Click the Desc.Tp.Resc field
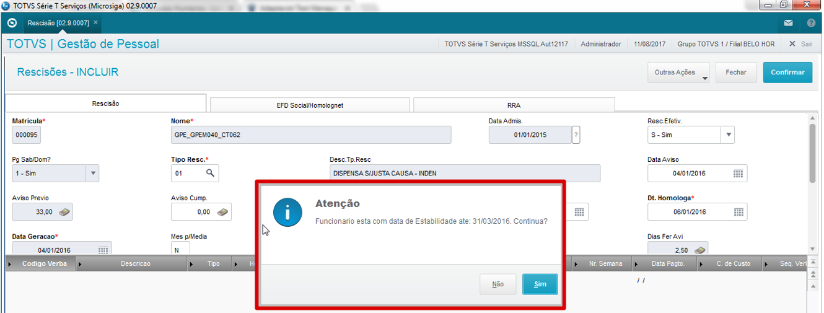This screenshot has width=824, height=313. pyautogui.click(x=465, y=174)
